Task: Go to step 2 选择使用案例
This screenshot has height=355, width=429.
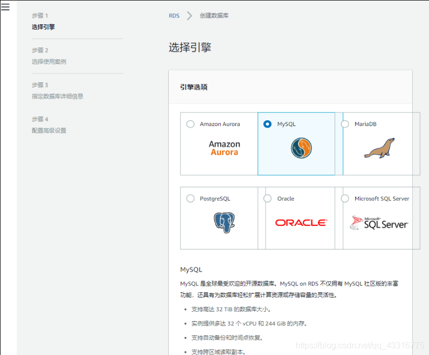Action: pyautogui.click(x=49, y=62)
